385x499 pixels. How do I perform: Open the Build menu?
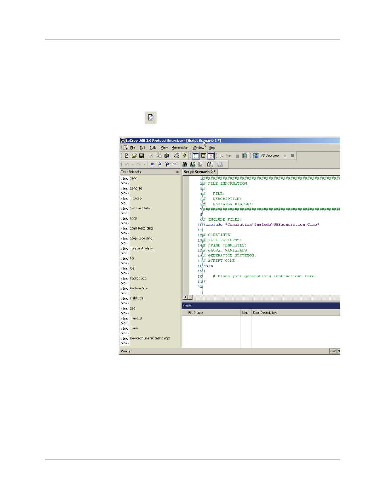(x=153, y=148)
